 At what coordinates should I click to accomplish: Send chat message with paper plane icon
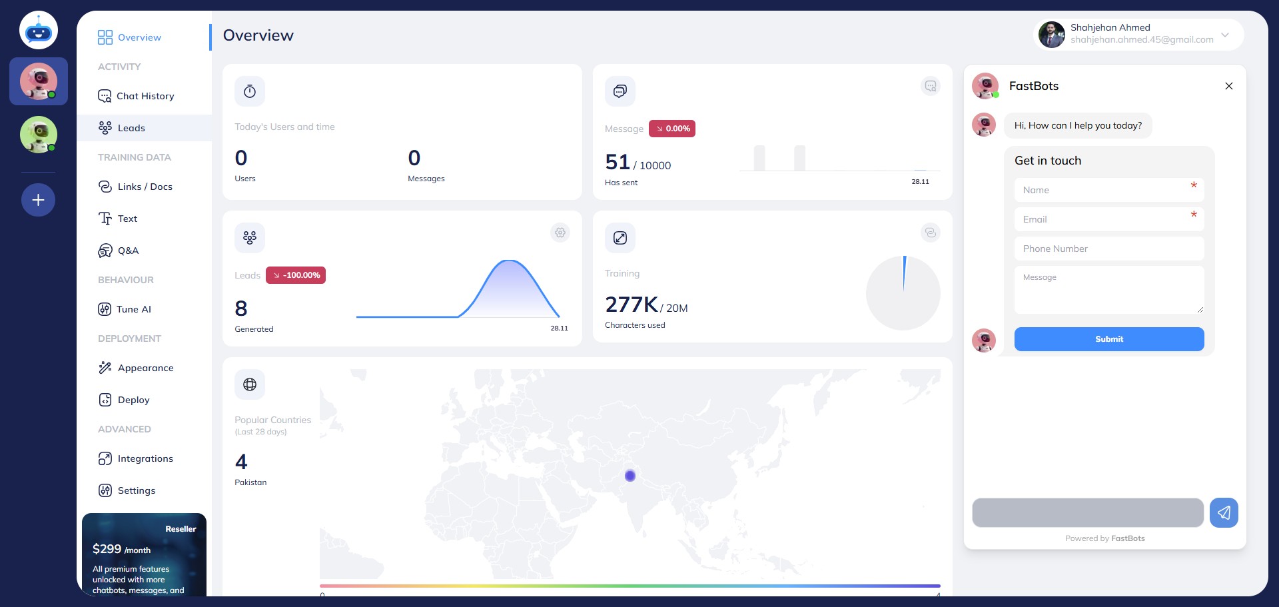pos(1224,512)
